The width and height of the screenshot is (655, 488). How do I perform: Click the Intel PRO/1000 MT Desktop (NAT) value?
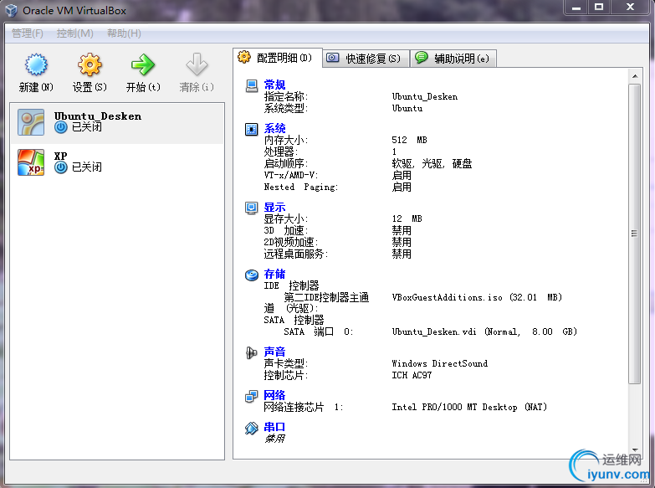click(x=469, y=407)
